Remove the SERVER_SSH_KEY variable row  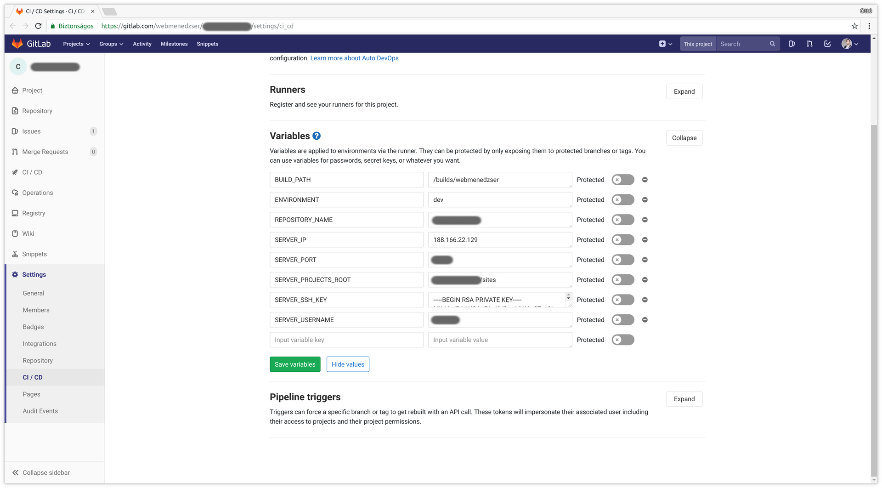coord(645,300)
